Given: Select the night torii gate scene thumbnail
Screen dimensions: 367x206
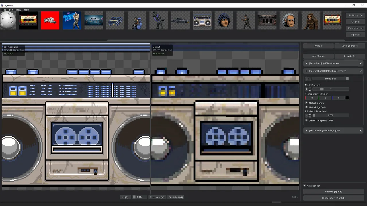Looking at the screenshot, I should click(93, 21).
